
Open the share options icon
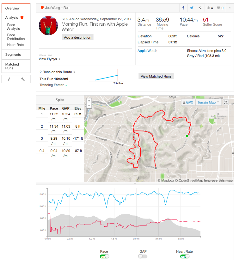[x=200, y=8]
